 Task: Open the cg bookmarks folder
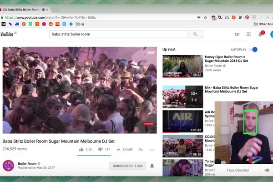click(79, 24)
